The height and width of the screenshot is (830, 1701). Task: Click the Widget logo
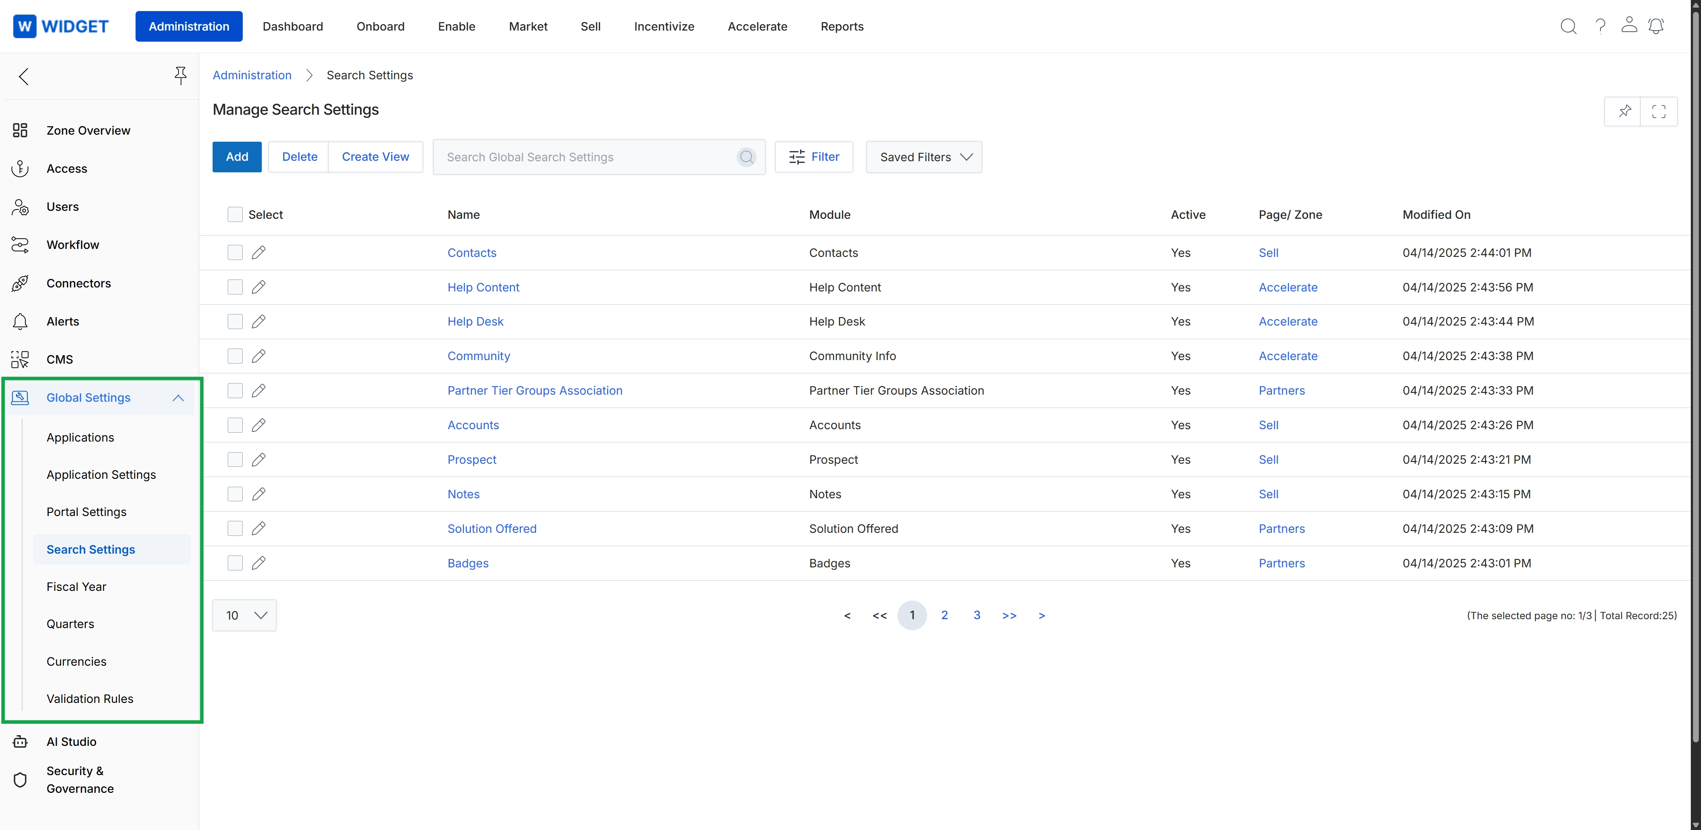coord(61,27)
